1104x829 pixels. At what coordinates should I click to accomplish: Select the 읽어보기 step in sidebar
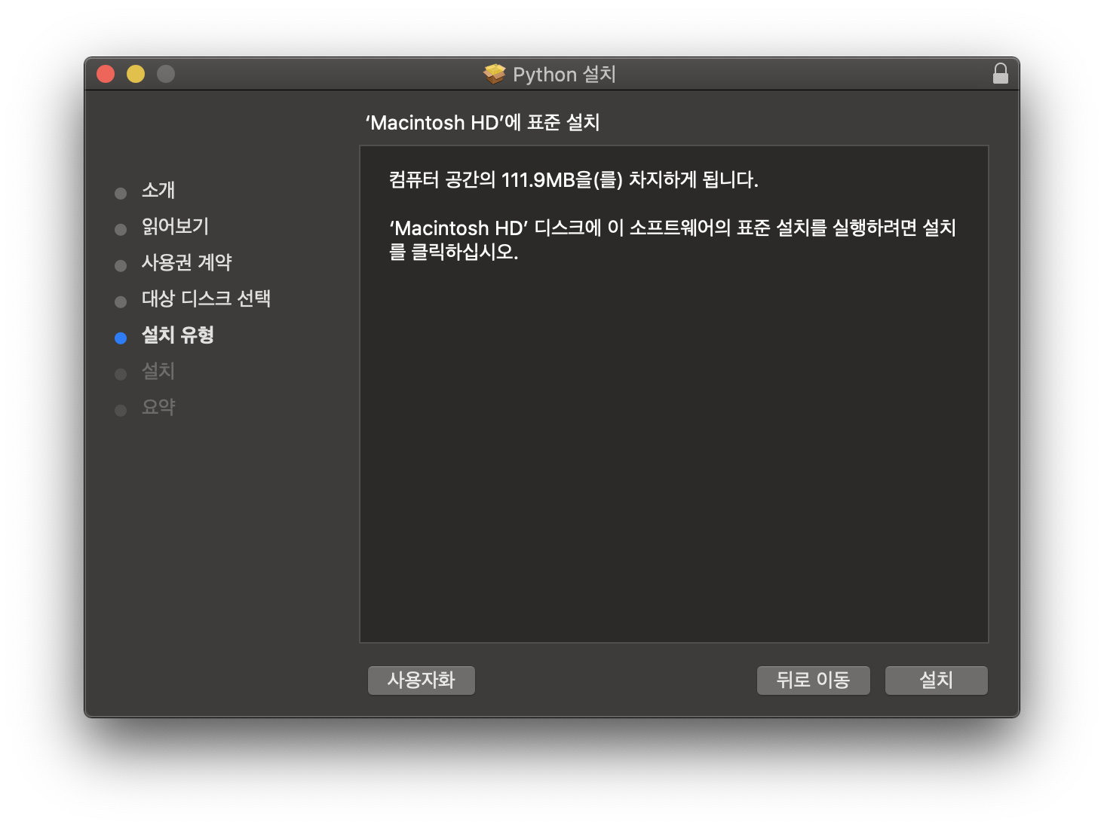pyautogui.click(x=175, y=226)
